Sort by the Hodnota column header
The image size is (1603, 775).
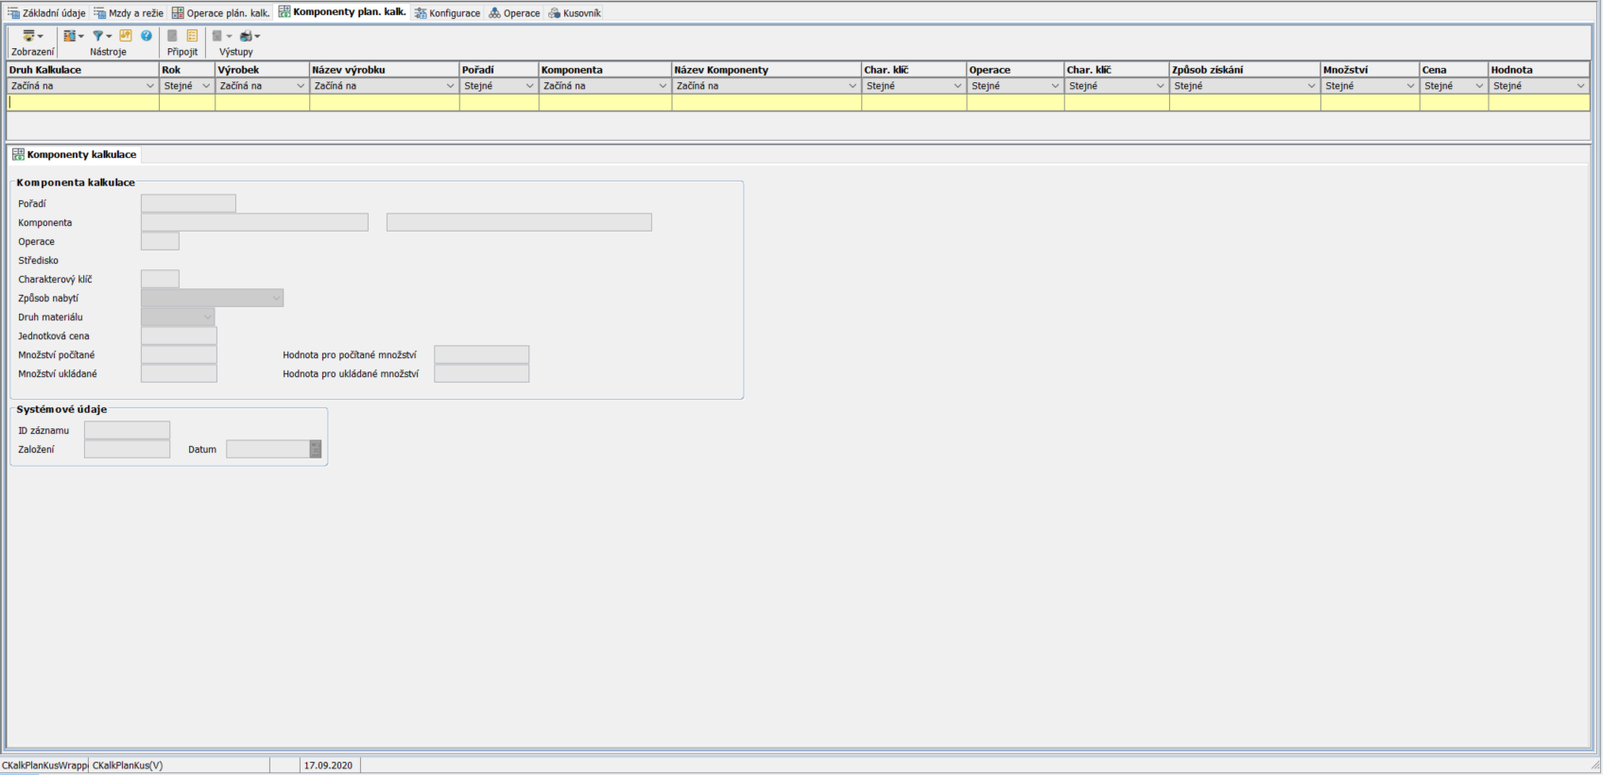[x=1538, y=70]
